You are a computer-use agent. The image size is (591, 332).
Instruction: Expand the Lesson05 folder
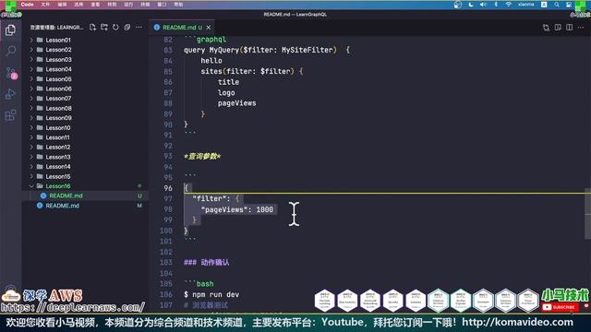point(31,79)
